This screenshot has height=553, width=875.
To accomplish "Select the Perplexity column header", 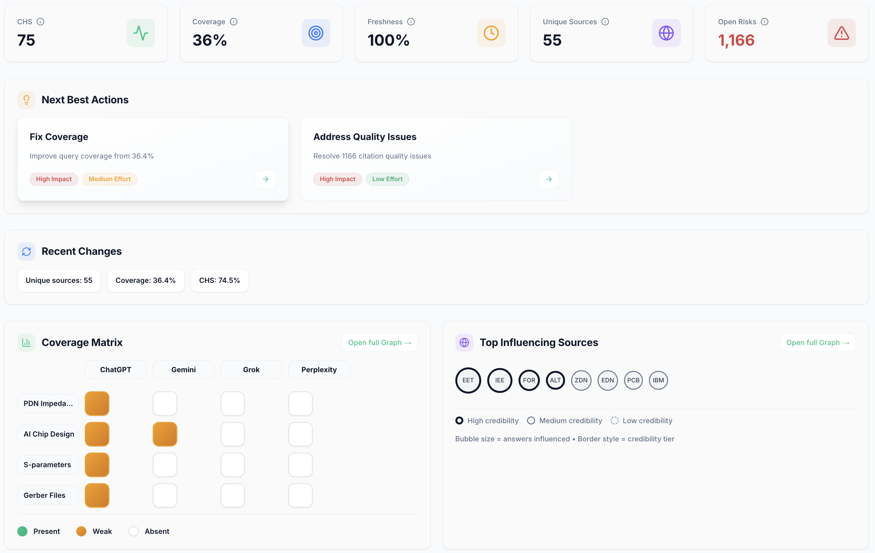I will click(x=319, y=370).
